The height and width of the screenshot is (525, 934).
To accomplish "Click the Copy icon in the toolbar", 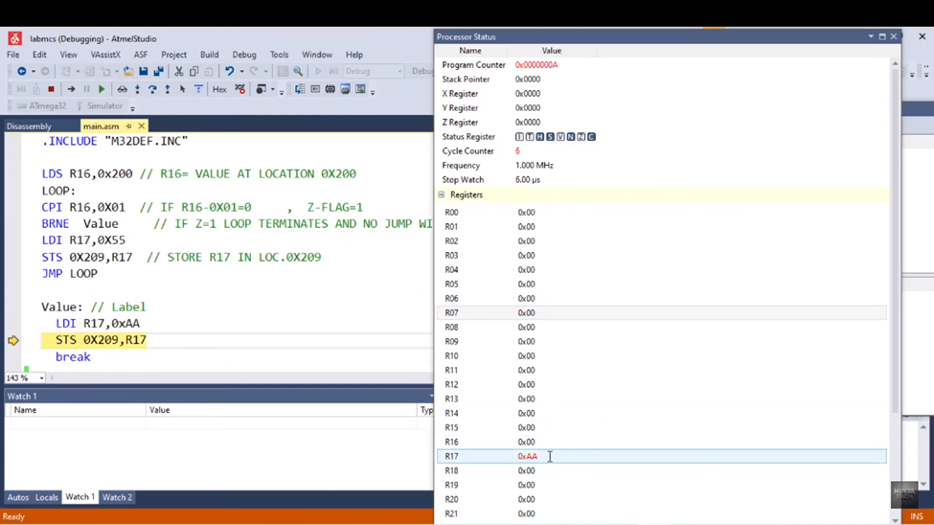I will (x=194, y=72).
